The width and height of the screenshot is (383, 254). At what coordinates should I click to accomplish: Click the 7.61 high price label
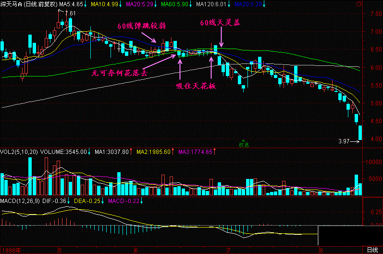pos(70,13)
